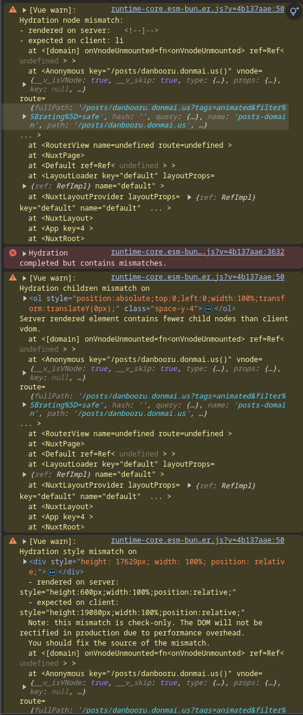Click the red error icon beside Hydration completed
The height and width of the screenshot is (715, 303).
point(13,252)
